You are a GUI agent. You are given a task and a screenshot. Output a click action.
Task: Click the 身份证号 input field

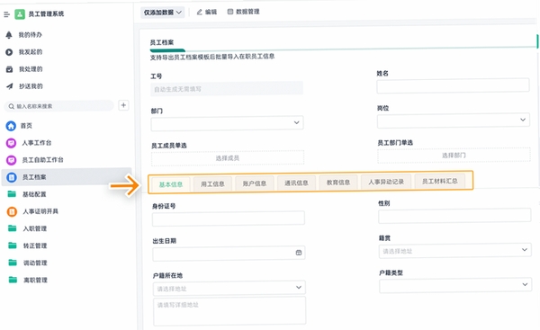point(229,219)
